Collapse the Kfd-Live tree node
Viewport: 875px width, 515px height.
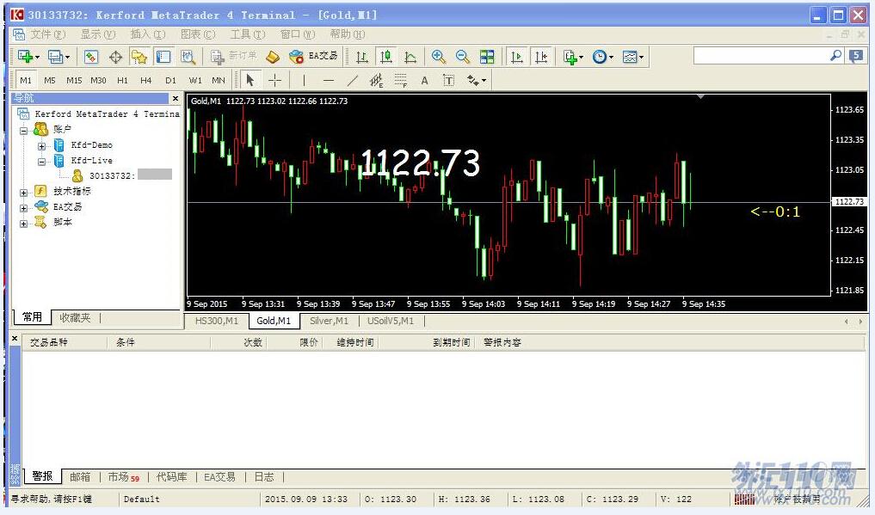tap(42, 162)
